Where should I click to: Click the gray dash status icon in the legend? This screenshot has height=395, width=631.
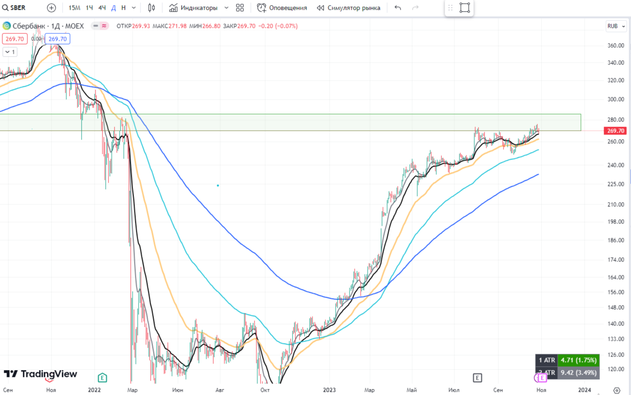click(96, 26)
